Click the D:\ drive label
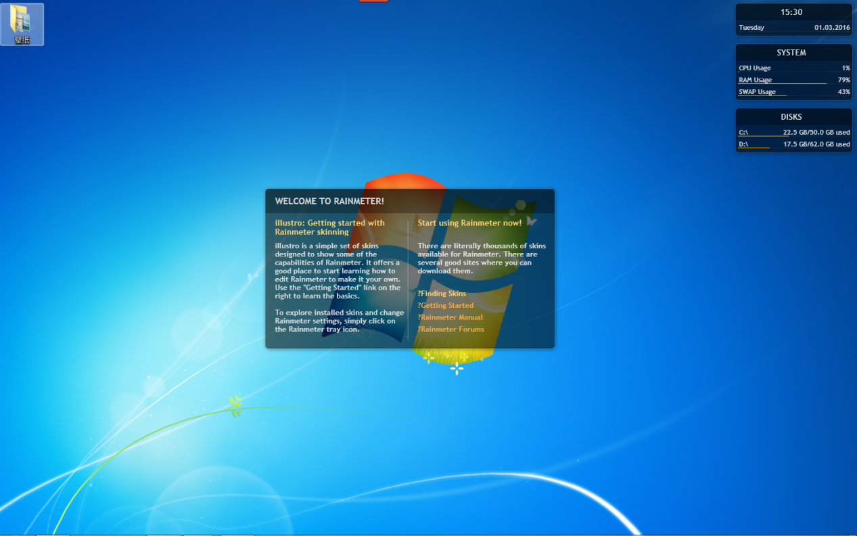The image size is (857, 536). coord(743,144)
